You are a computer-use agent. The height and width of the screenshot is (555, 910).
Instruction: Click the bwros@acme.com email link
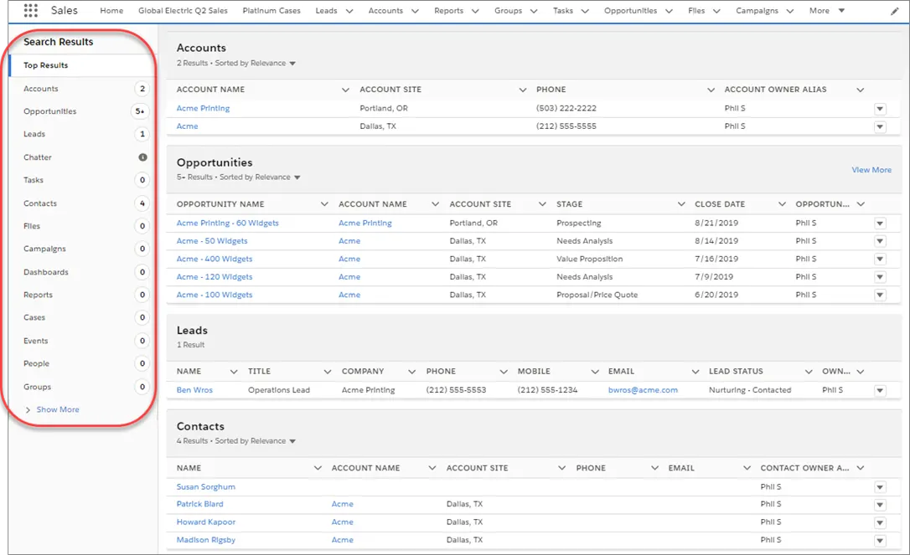[x=643, y=390]
